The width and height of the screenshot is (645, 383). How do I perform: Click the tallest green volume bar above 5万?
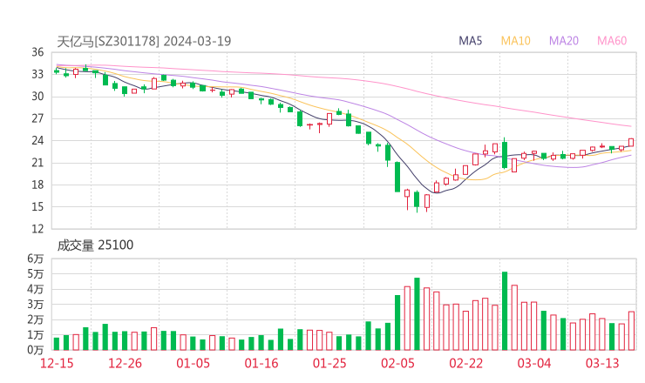[505, 311]
